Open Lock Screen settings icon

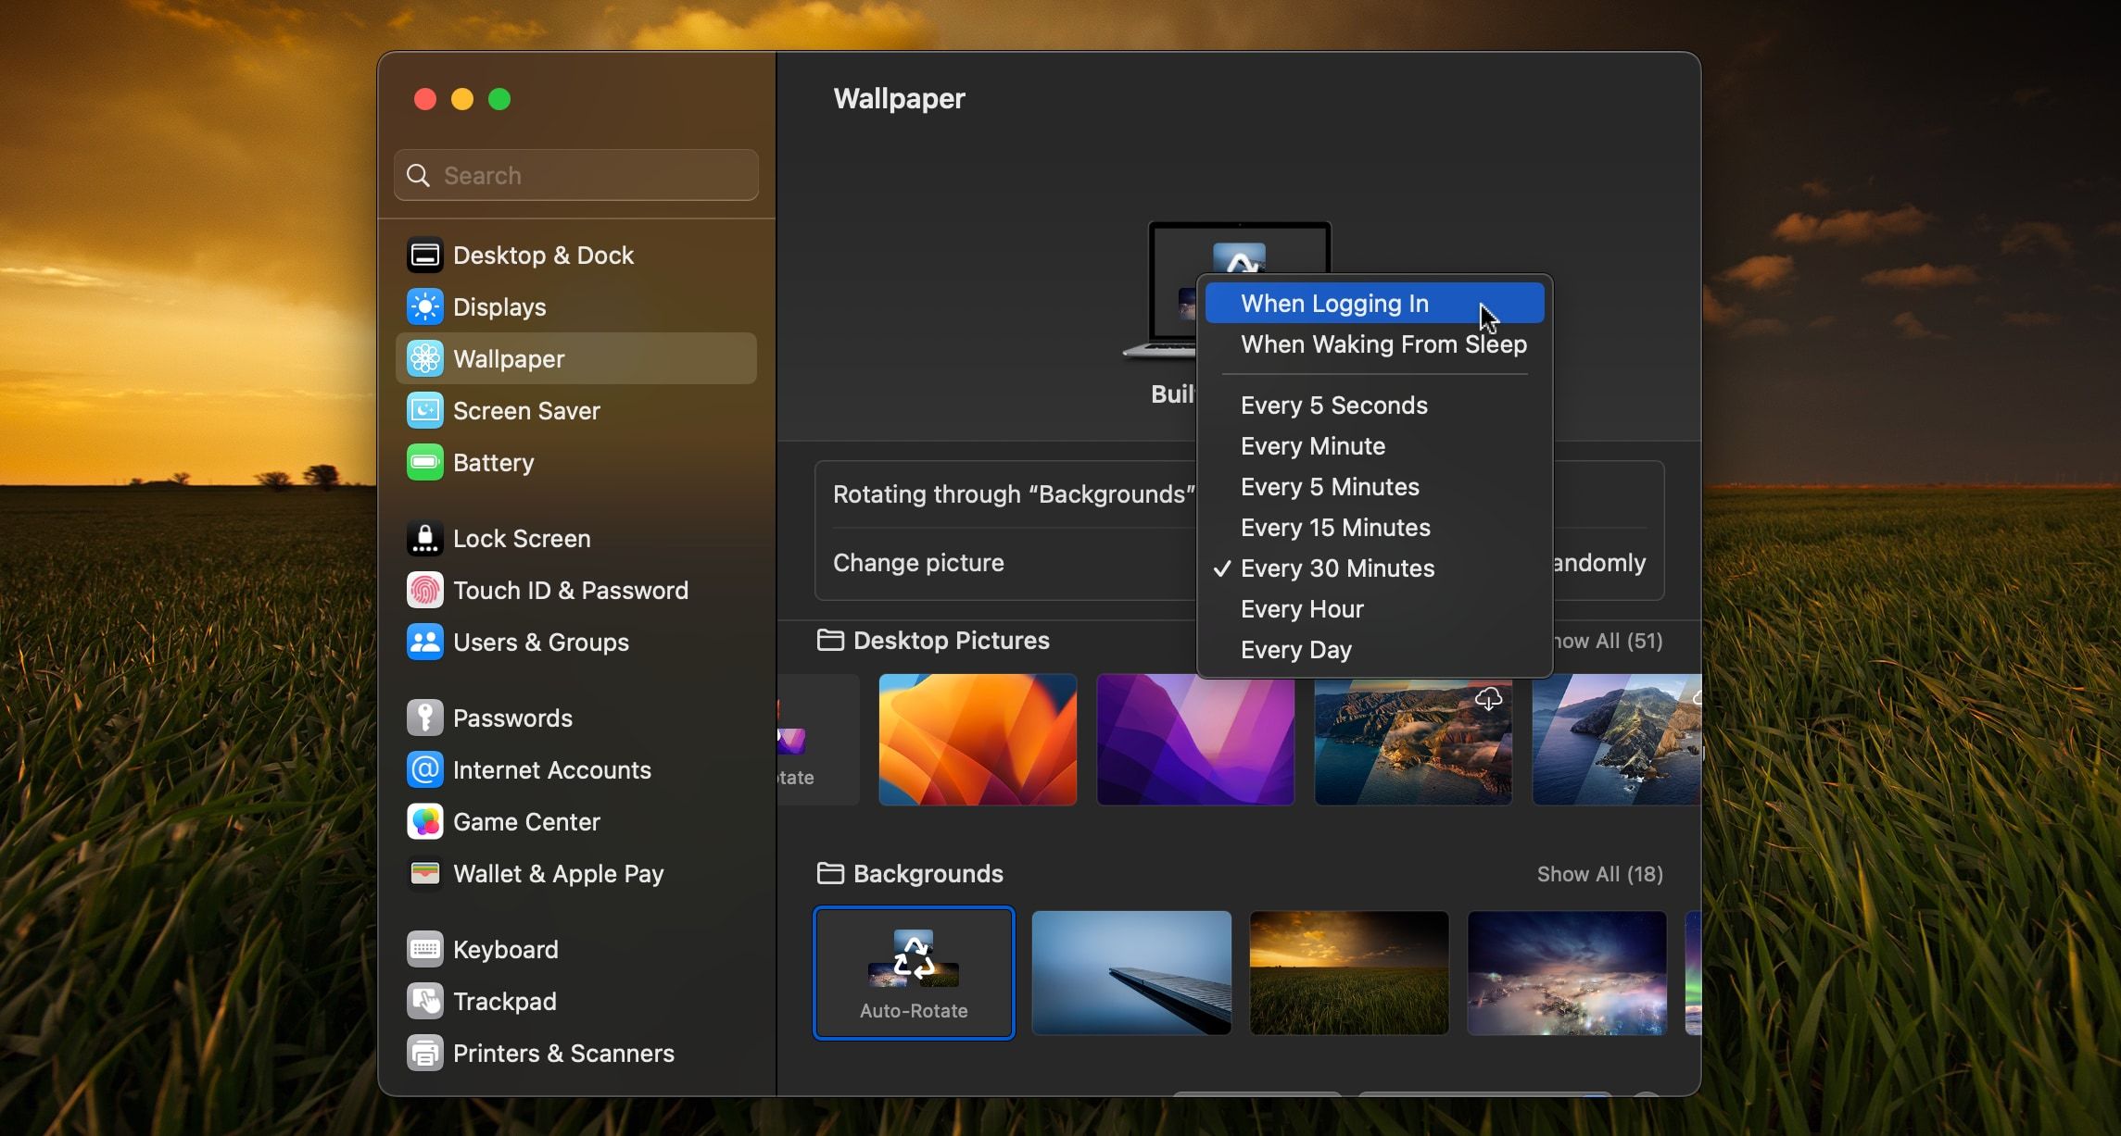[x=424, y=539]
